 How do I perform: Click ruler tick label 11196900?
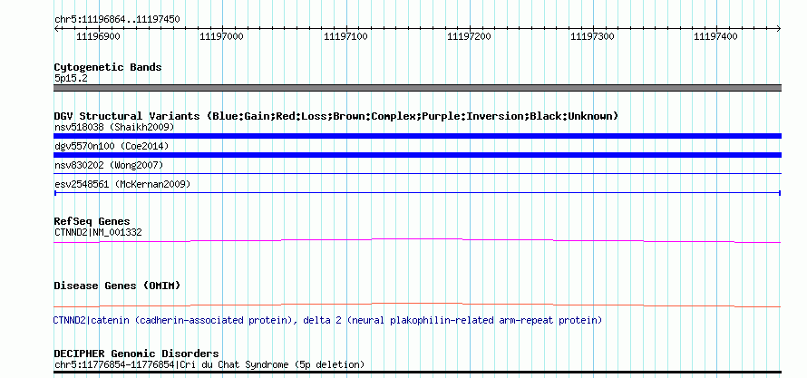pos(98,36)
